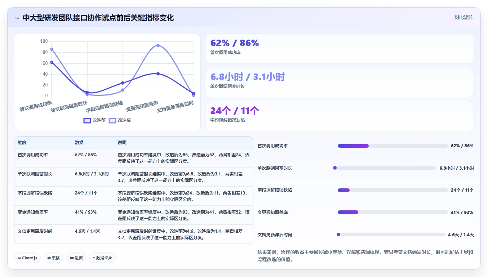The width and height of the screenshot is (488, 277).
Task: Click the Chart.js chip at the bottom
Action: 27,258
